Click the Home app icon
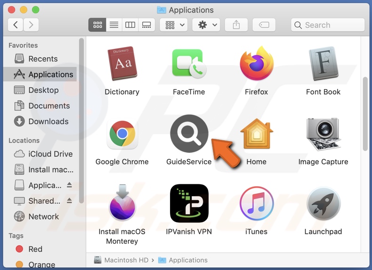 257,134
